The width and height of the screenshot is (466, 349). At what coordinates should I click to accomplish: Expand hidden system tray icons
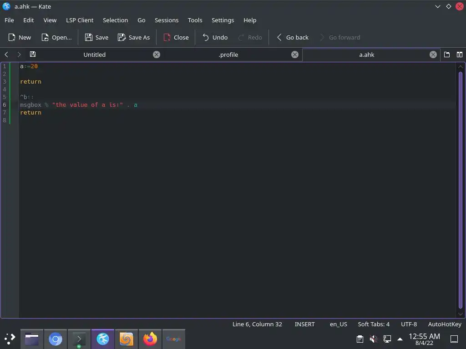pos(400,339)
